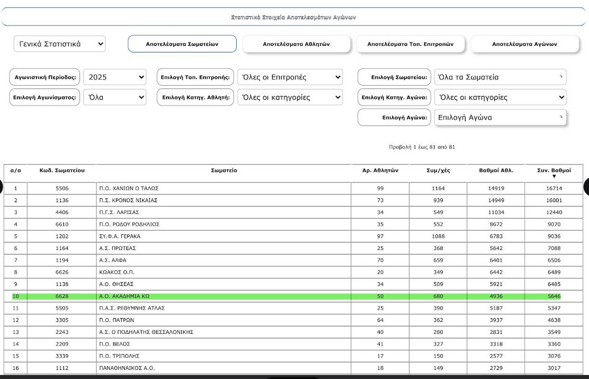Click the Σωματείο column header
This screenshot has height=379, width=589.
(224, 171)
